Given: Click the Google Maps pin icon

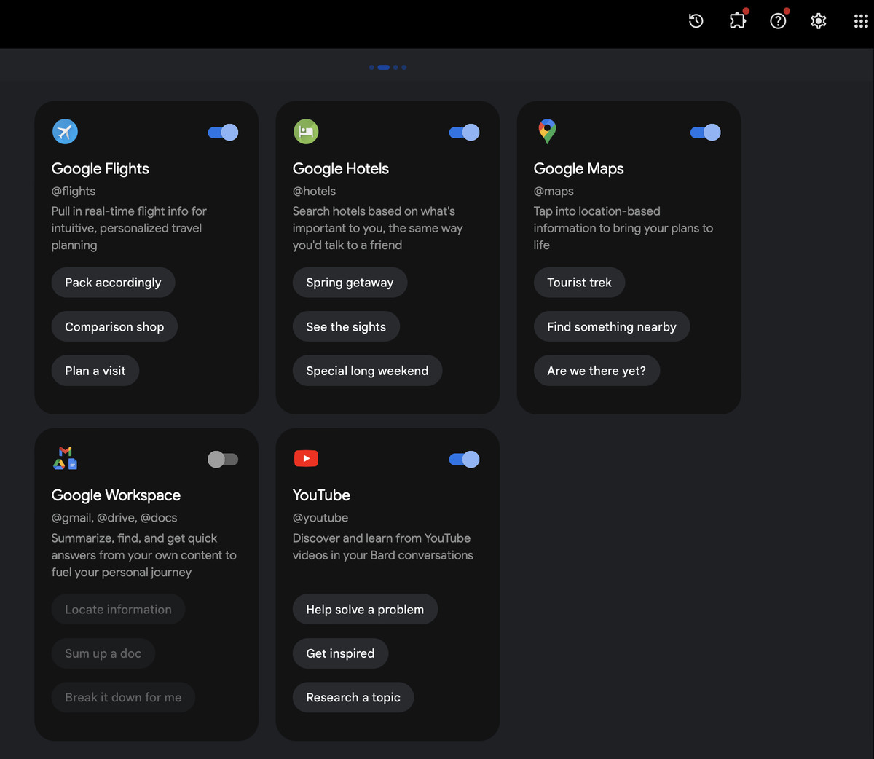Looking at the screenshot, I should (547, 131).
